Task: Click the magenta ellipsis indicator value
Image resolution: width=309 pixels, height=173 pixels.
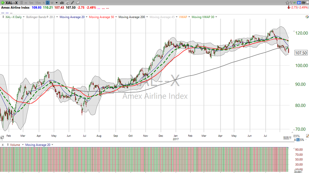Action: (99, 8)
